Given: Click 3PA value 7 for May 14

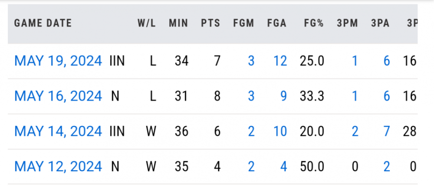Looking at the screenshot, I should [386, 131].
